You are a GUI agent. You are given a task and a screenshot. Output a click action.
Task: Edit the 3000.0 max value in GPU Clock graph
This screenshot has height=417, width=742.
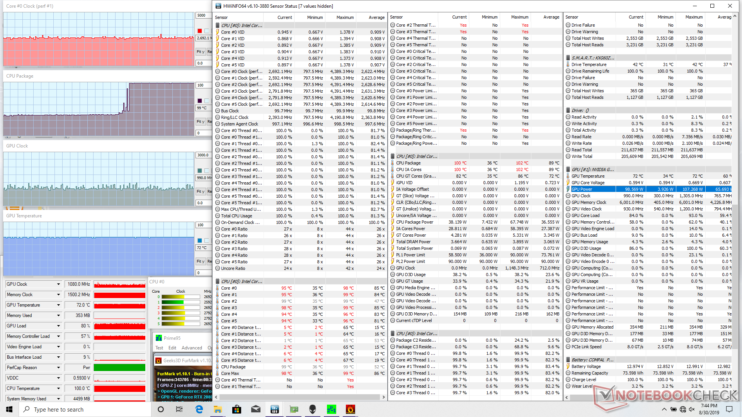coord(204,155)
